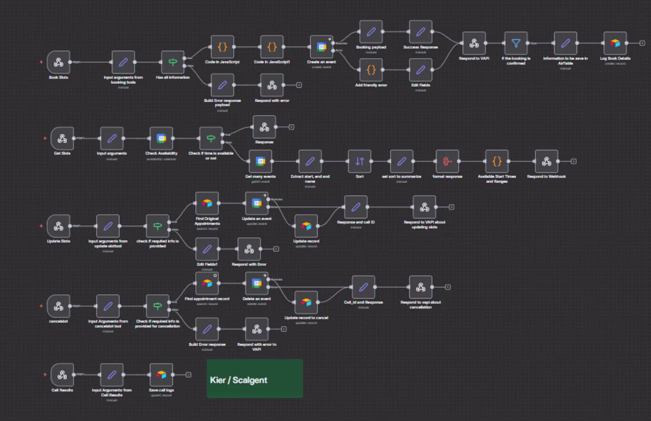Add a node after 'Log Book Details'

coord(642,43)
